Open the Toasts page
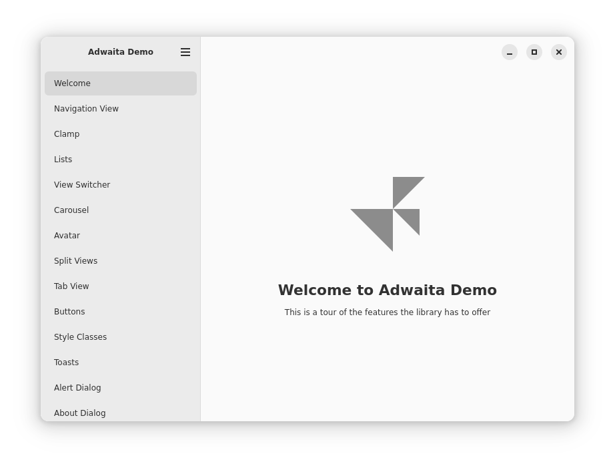 (120, 363)
